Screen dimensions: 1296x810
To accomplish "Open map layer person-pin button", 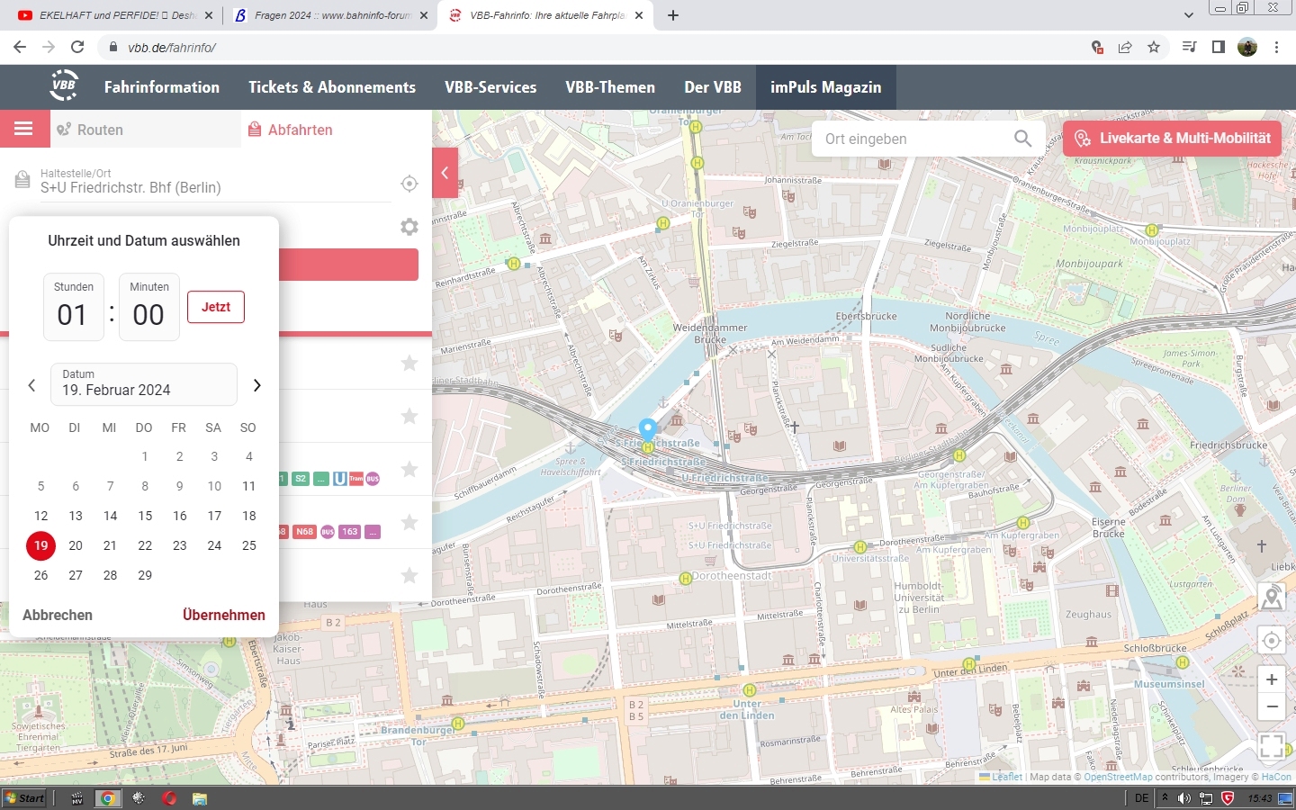I will click(x=1272, y=597).
